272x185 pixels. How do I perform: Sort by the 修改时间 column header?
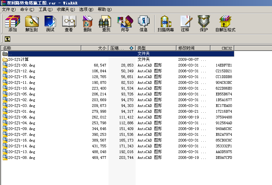(x=193, y=48)
